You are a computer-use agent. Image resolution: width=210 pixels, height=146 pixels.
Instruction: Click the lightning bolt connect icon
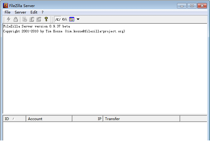9,19
